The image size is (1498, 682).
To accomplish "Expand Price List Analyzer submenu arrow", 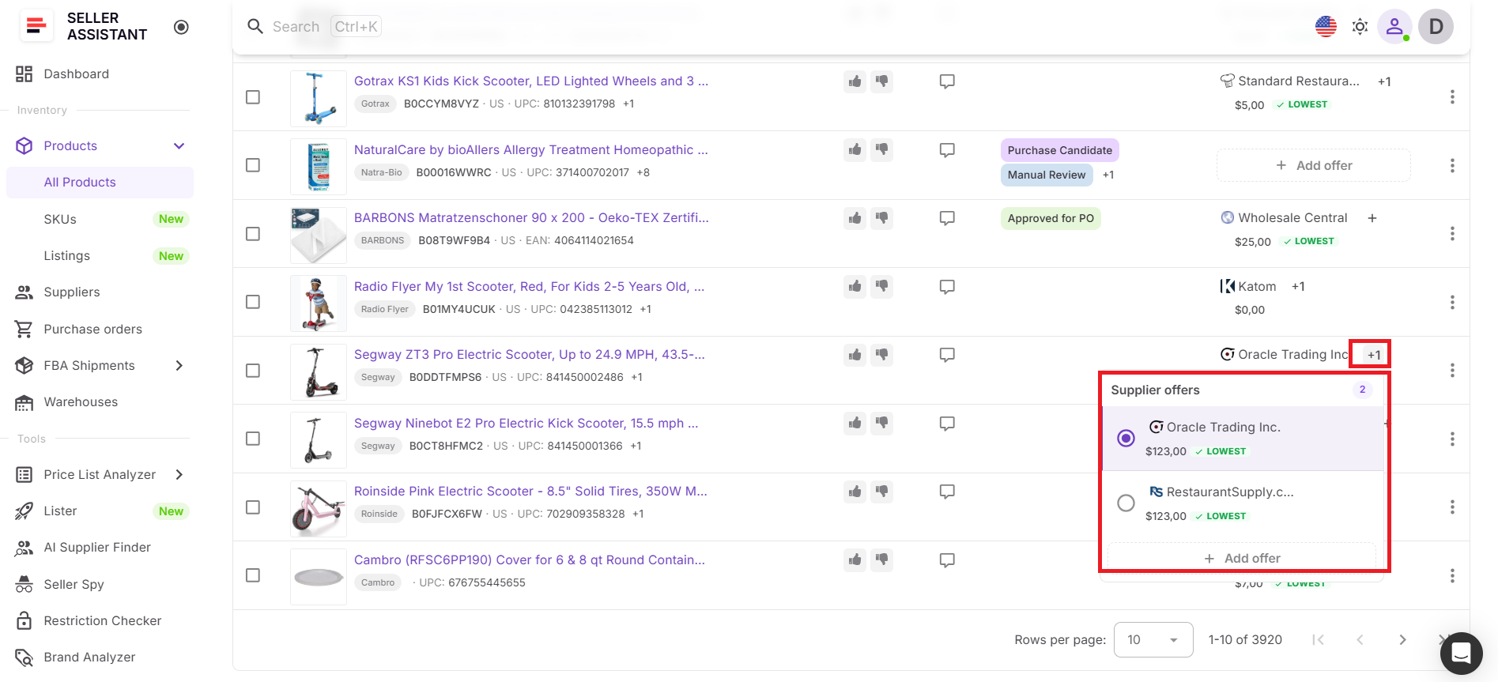I will tap(179, 474).
